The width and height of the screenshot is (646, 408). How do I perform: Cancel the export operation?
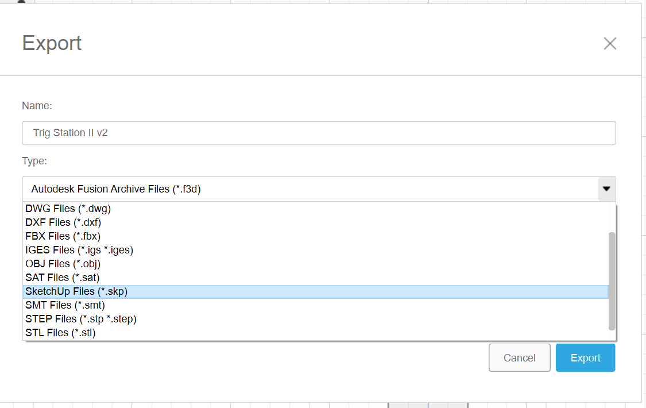[x=519, y=357]
